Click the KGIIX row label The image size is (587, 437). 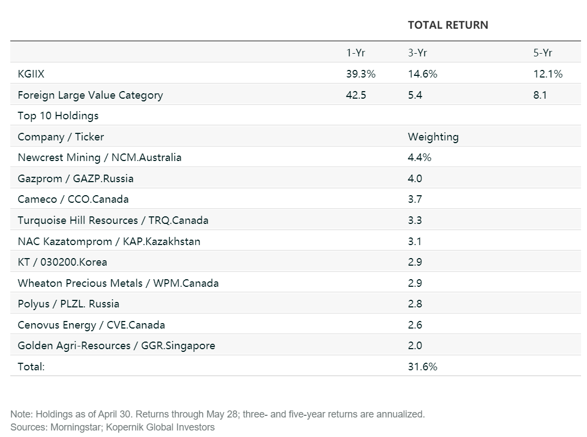coord(31,74)
